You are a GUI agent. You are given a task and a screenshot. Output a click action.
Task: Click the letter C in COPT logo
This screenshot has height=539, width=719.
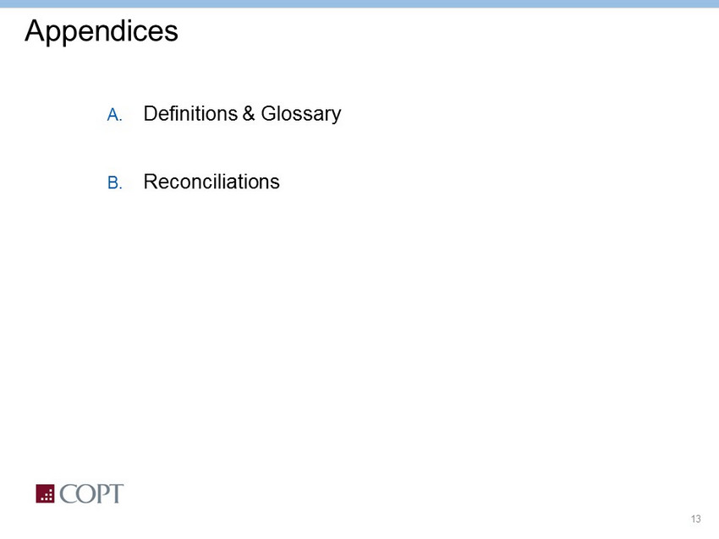tap(67, 494)
